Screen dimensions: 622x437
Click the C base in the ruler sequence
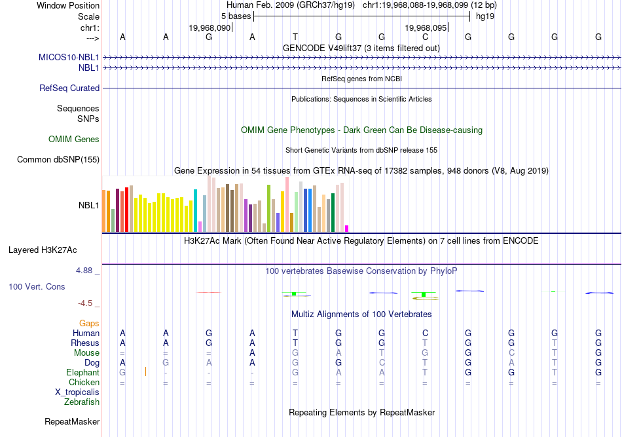(x=425, y=37)
